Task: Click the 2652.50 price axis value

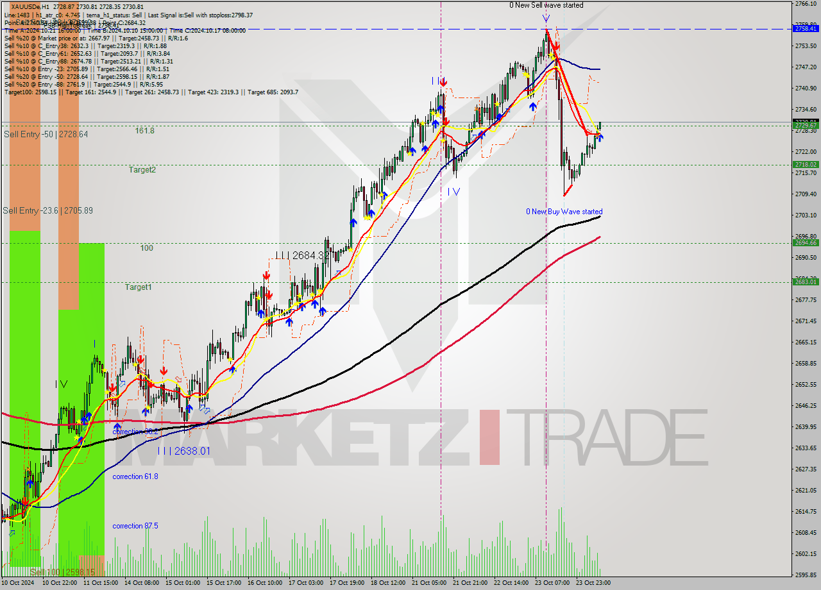Action: point(806,384)
